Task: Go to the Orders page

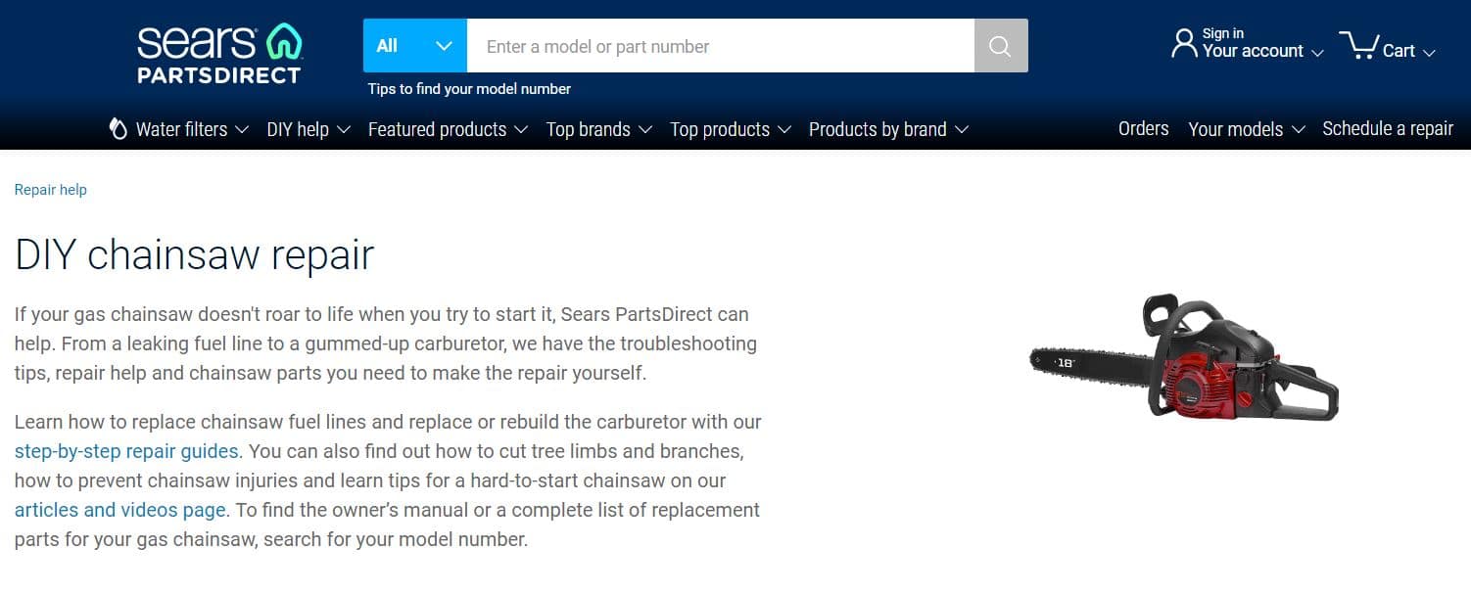Action: click(x=1144, y=128)
